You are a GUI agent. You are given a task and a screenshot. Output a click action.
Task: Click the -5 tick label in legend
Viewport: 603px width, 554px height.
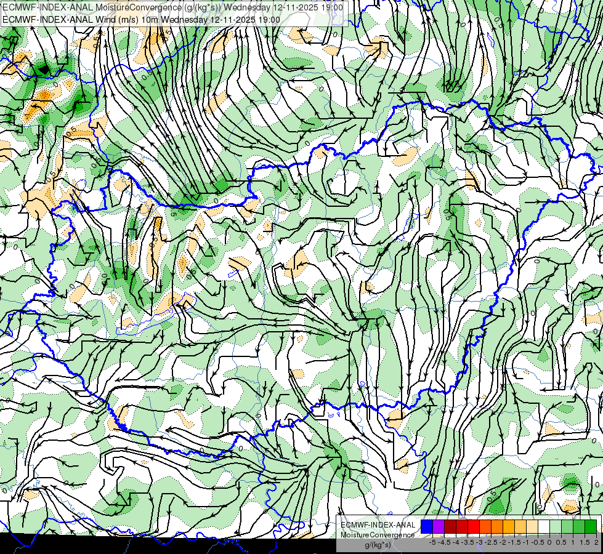pyautogui.click(x=432, y=542)
